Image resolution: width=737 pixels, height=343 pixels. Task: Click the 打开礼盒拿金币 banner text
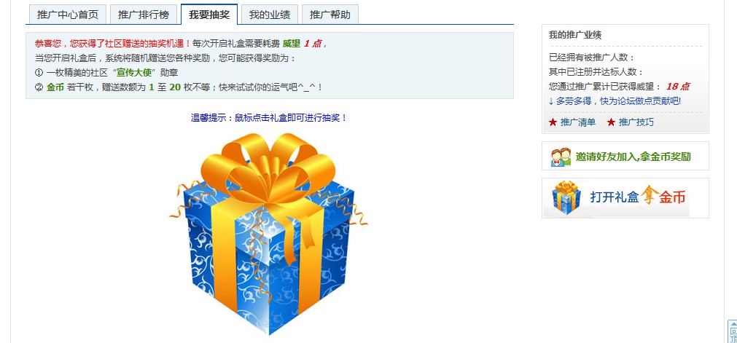click(638, 197)
